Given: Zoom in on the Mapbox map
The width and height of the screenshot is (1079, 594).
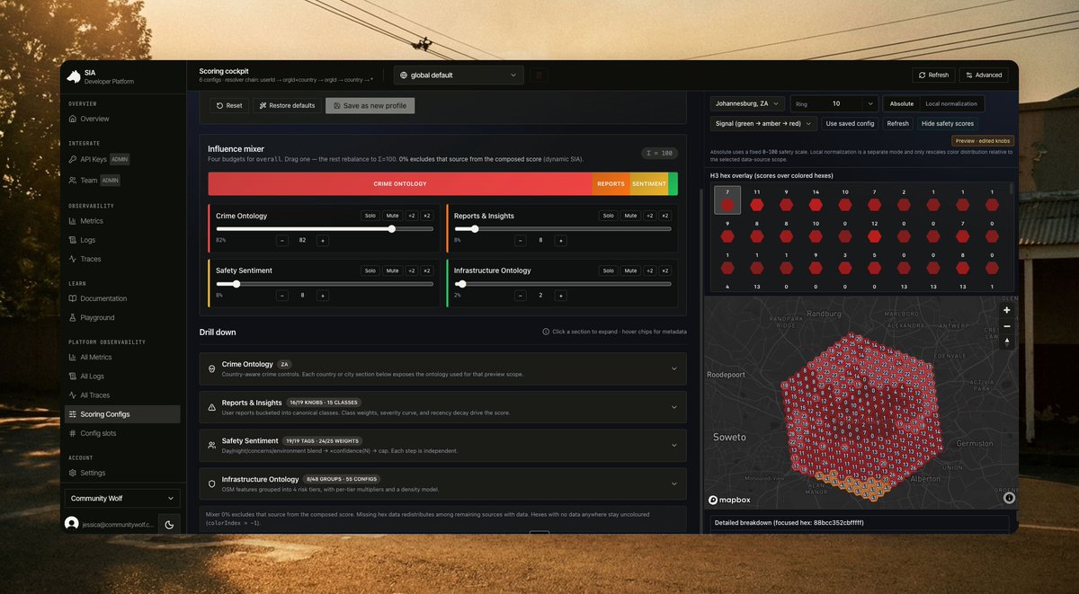Looking at the screenshot, I should 1007,310.
